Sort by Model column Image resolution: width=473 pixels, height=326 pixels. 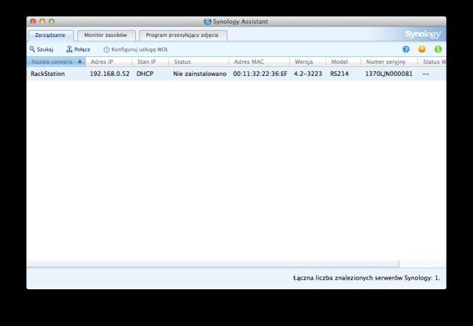(x=343, y=62)
